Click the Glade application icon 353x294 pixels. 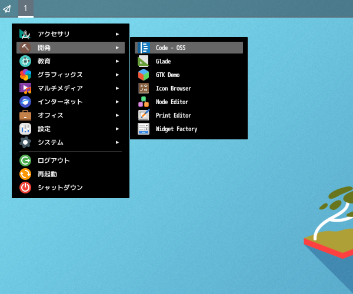pyautogui.click(x=144, y=61)
